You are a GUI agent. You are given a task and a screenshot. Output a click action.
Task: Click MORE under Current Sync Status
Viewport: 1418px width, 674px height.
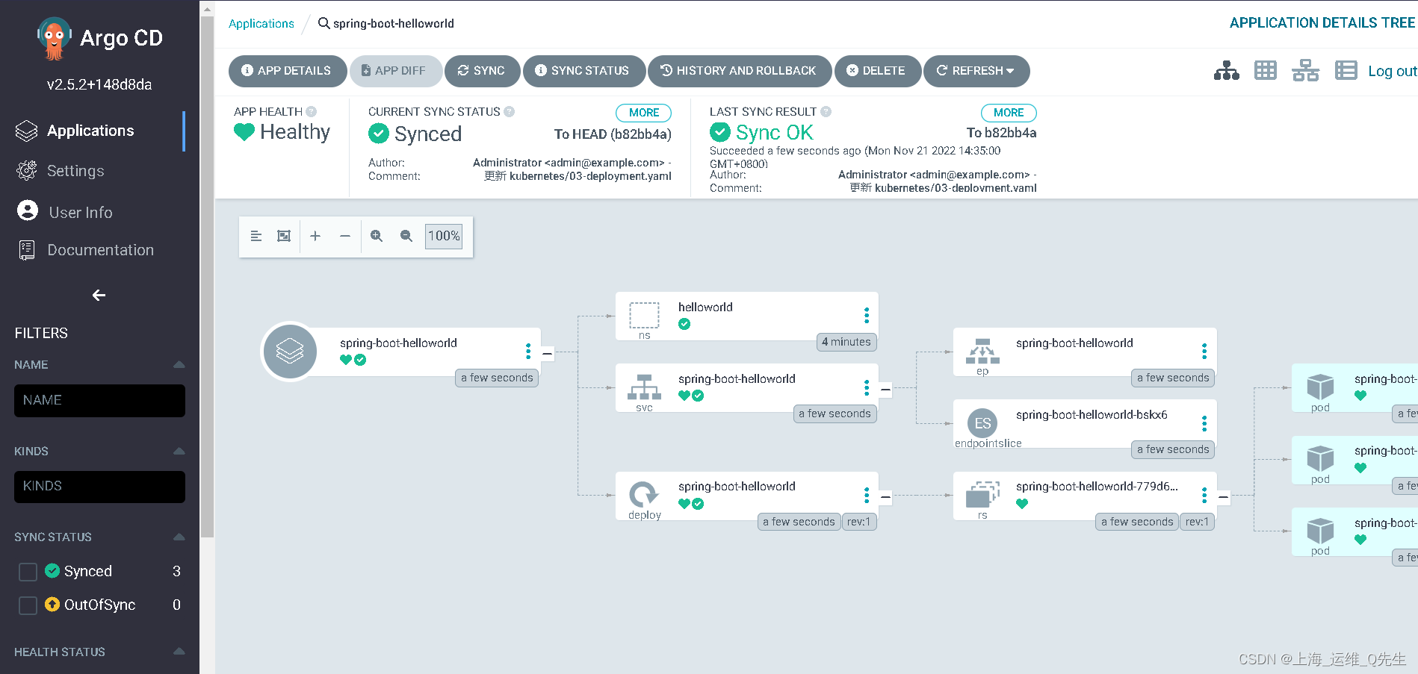pos(643,113)
